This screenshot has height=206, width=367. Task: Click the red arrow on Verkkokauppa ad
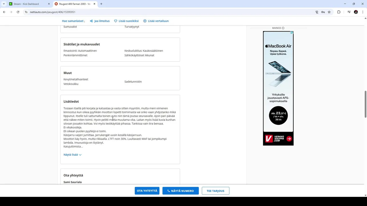click(x=289, y=139)
